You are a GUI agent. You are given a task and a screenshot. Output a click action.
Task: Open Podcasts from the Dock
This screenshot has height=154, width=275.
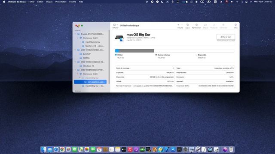coord(136,149)
